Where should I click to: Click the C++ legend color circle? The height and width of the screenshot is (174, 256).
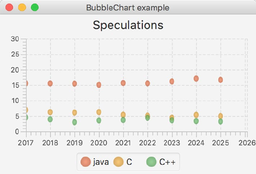click(x=151, y=162)
